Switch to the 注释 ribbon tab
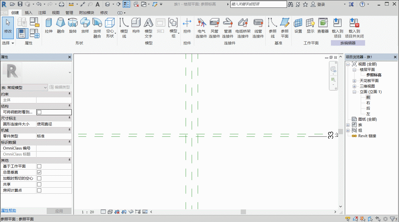 [42, 13]
